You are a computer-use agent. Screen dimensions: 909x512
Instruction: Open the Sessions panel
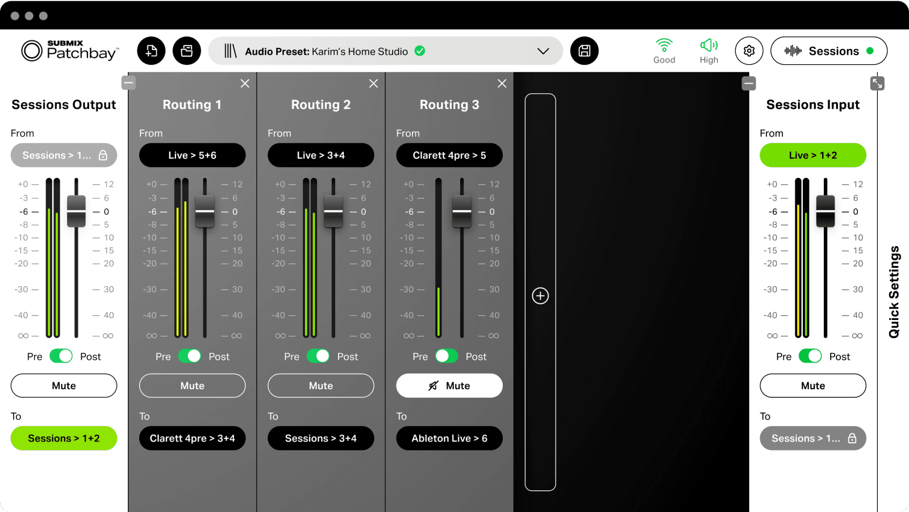tap(828, 51)
